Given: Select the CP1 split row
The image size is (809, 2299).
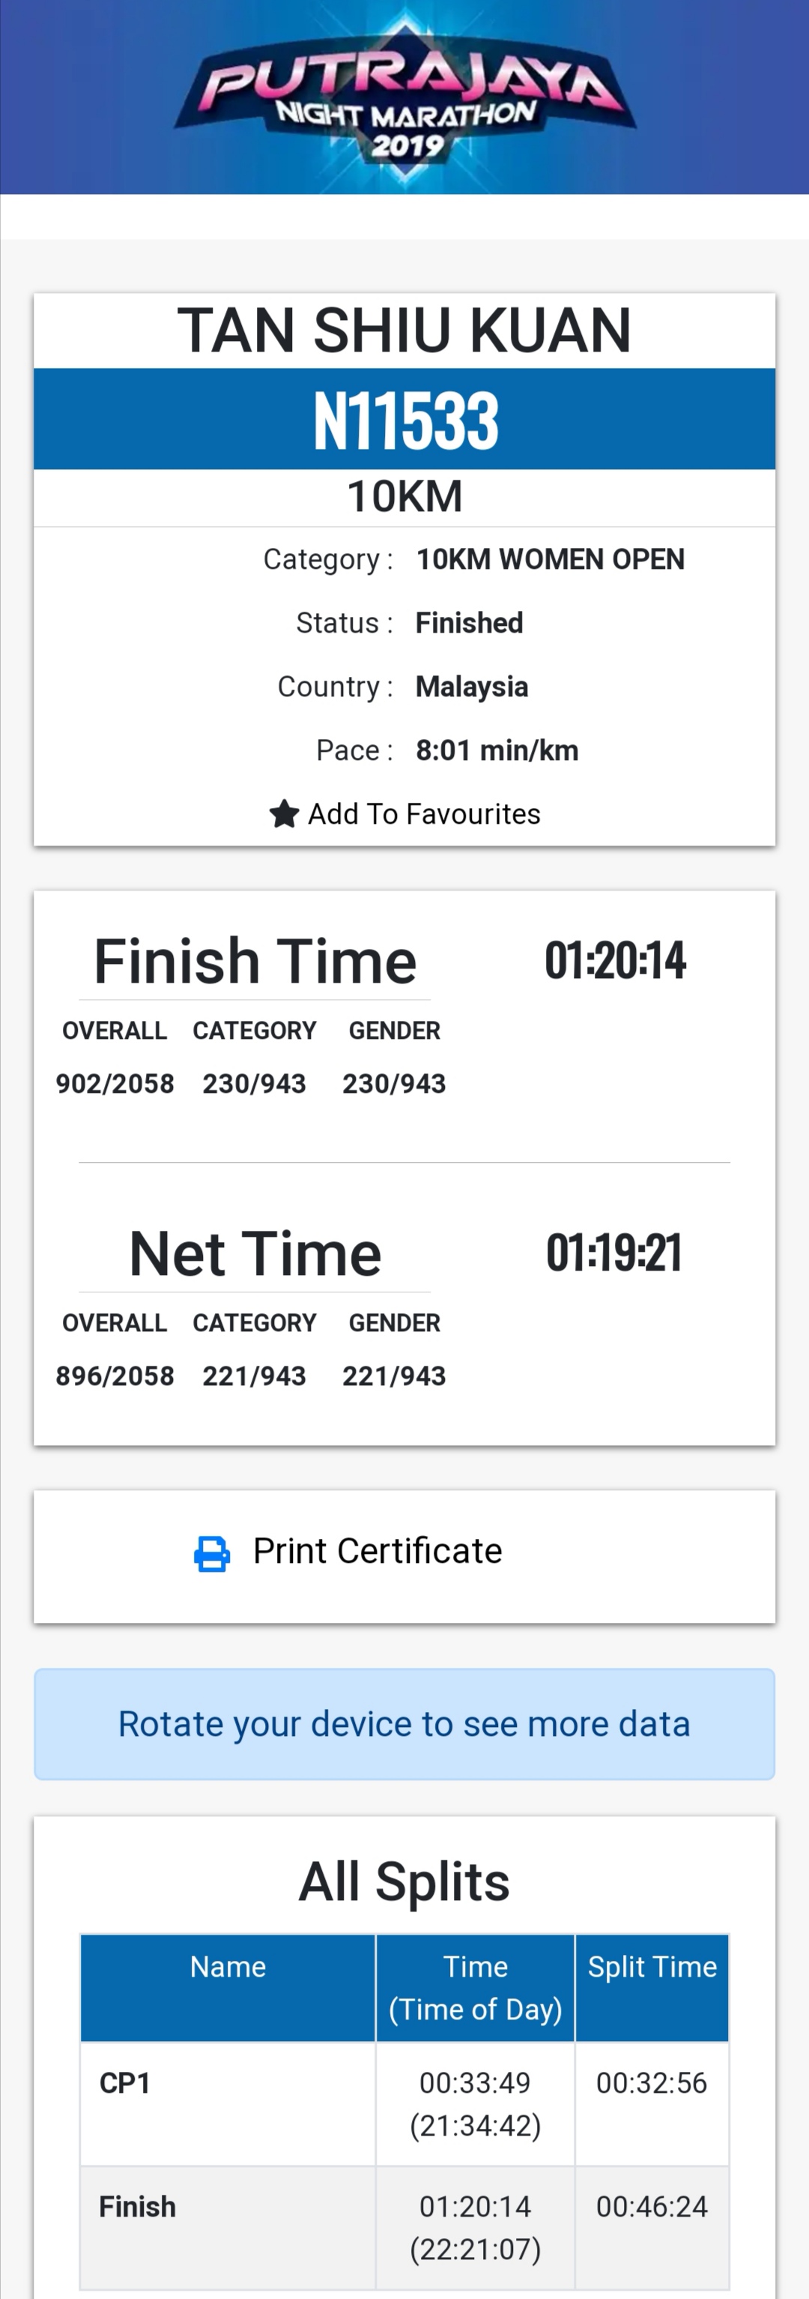Looking at the screenshot, I should tap(405, 2103).
